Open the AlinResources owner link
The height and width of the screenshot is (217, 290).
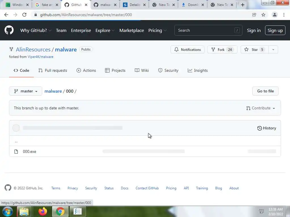[33, 49]
